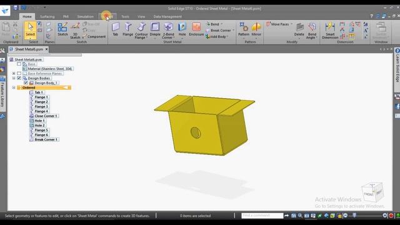Click the view orientation cube
Screen dimensions: 400x225
(372, 192)
